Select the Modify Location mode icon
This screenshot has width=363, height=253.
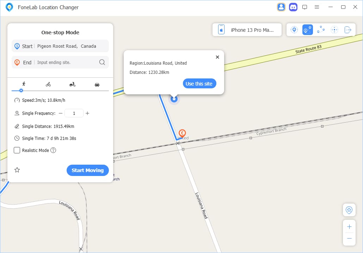coord(294,30)
